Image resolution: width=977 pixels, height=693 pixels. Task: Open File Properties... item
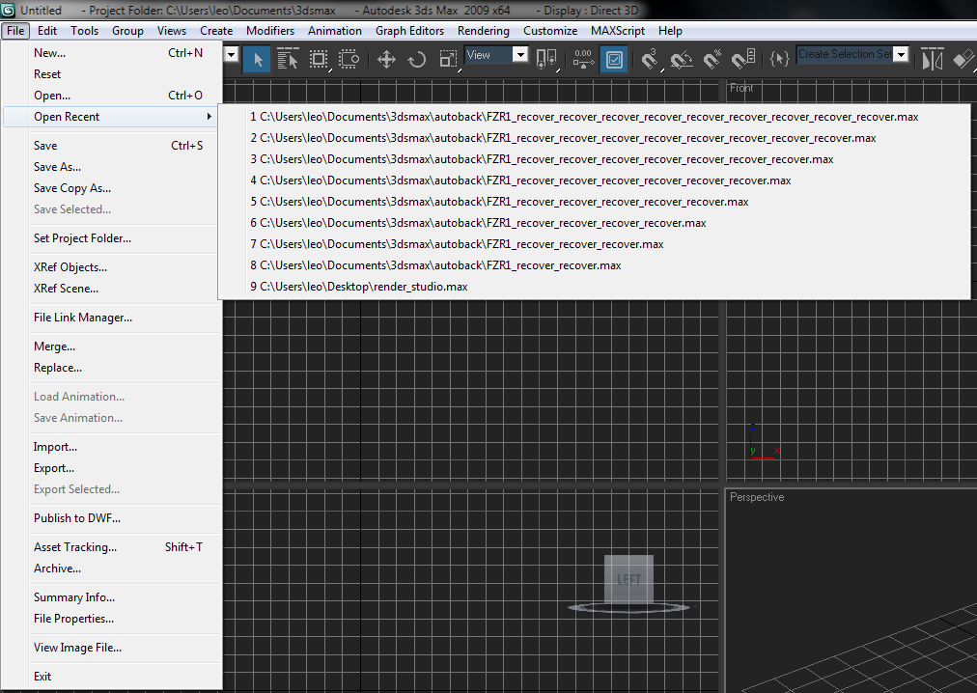(x=112, y=619)
